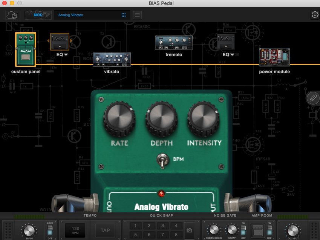
Task: Click the red LED indicator on the pedal
Action: (x=161, y=194)
